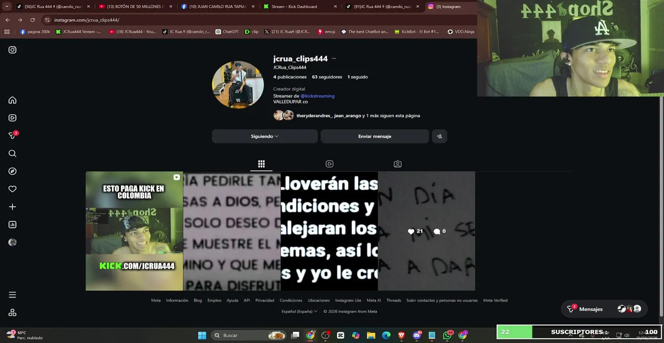The image size is (664, 343).
Task: Open notifications heart icon in sidebar
Action: tap(12, 189)
